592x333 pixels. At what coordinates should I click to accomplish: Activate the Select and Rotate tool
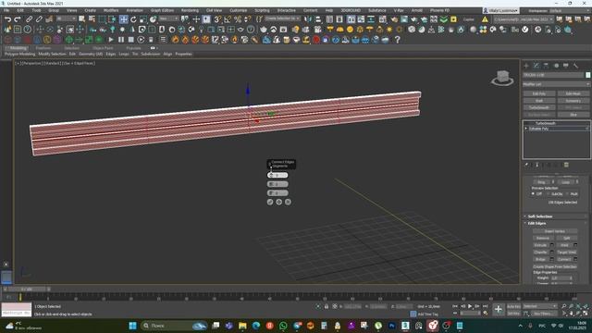[133, 19]
